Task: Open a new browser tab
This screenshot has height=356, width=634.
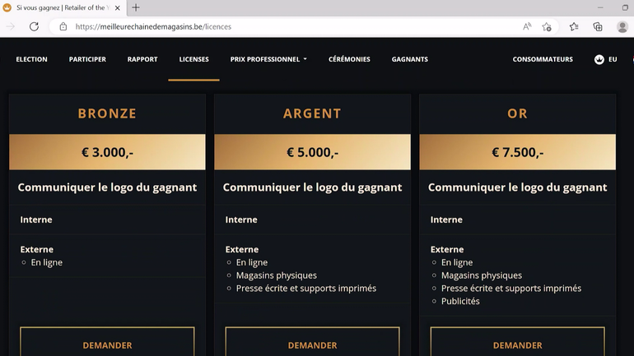Action: 136,7
